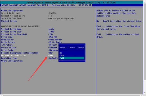Open the Unconfigured Capacity drives selector

61,18
